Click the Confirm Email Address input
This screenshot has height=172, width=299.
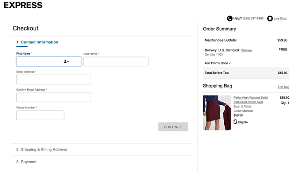[54, 97]
